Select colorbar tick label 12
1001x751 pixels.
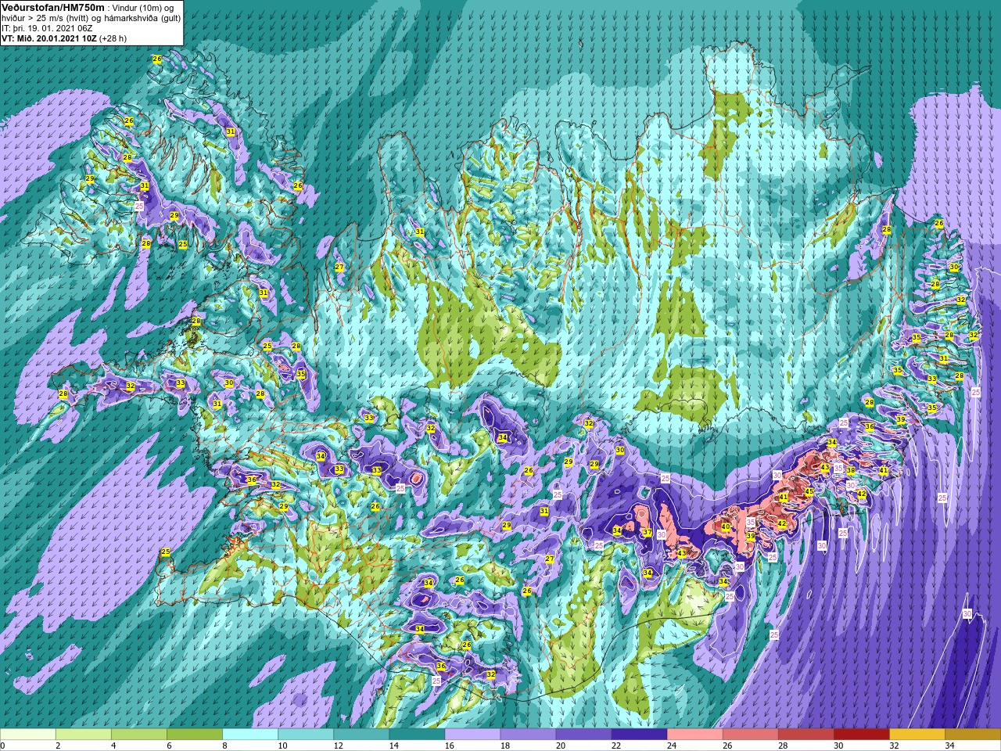[338, 746]
